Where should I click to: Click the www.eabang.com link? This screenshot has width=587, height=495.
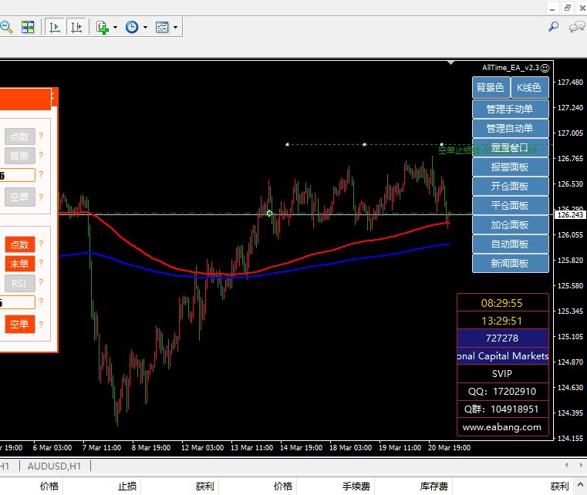click(x=502, y=426)
